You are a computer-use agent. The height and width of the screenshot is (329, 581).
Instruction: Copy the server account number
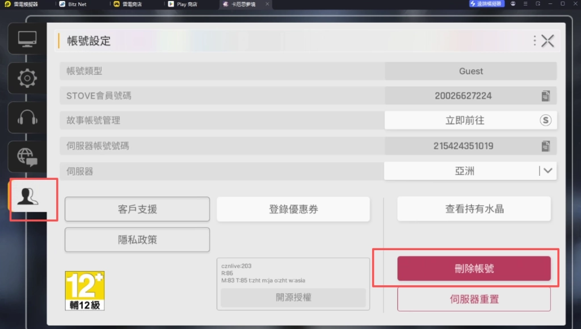pyautogui.click(x=545, y=146)
